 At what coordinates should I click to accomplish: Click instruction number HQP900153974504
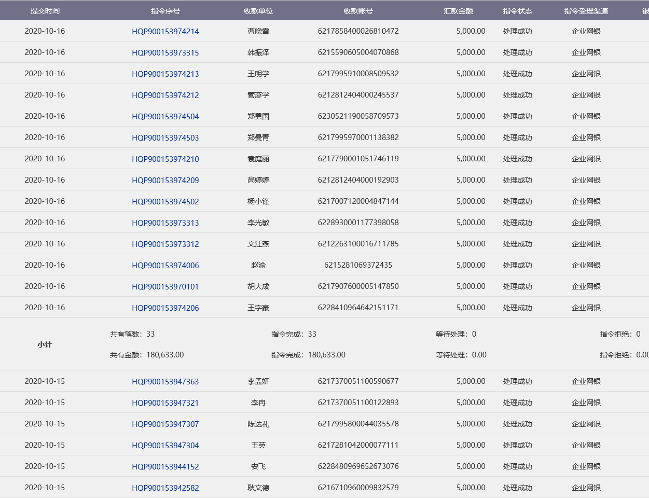[x=165, y=117]
